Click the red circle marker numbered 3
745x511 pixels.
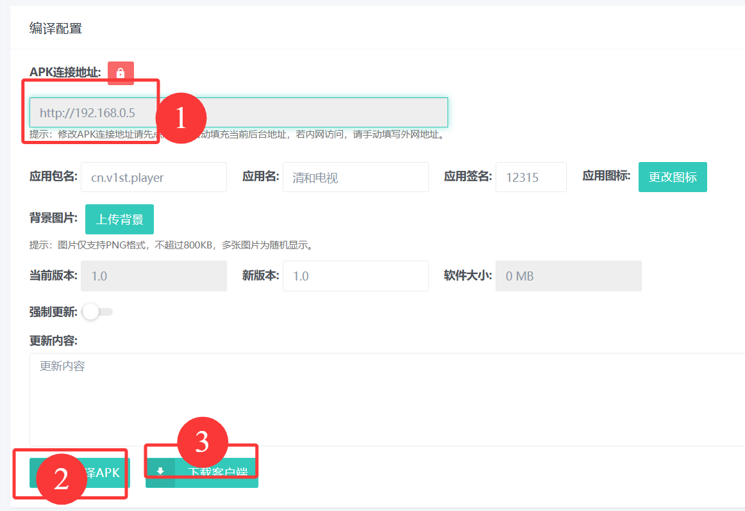[203, 442]
